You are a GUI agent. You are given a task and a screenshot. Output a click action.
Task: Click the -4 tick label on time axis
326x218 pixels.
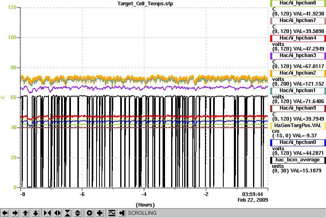pos(144,194)
